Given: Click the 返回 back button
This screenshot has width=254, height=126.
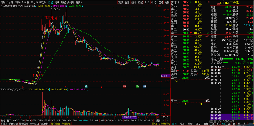Looking at the screenshot, I should (167, 2).
